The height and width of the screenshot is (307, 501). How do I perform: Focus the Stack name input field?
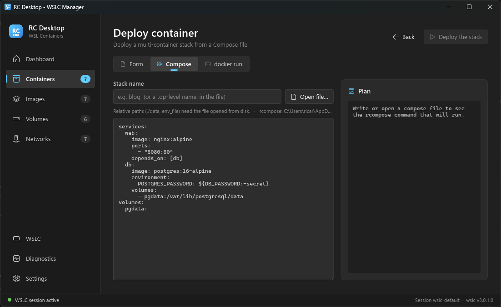(197, 97)
